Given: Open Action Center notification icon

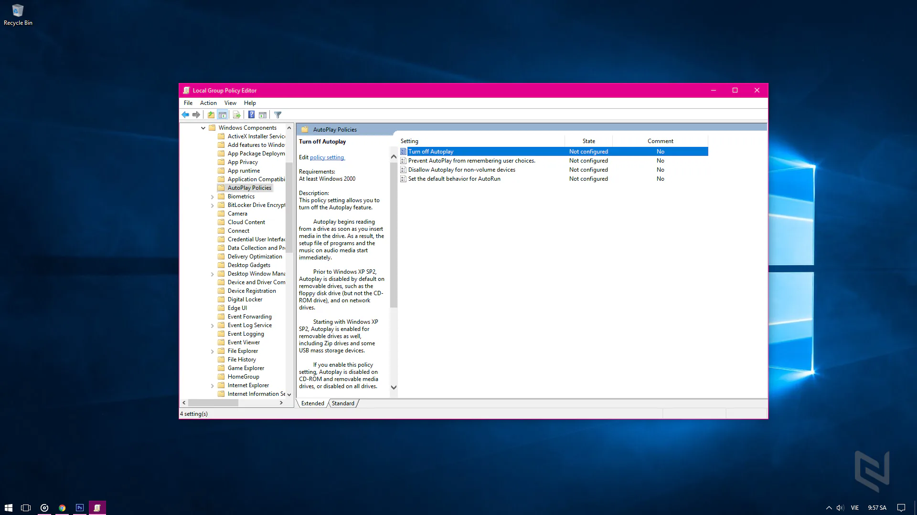Looking at the screenshot, I should tap(901, 508).
